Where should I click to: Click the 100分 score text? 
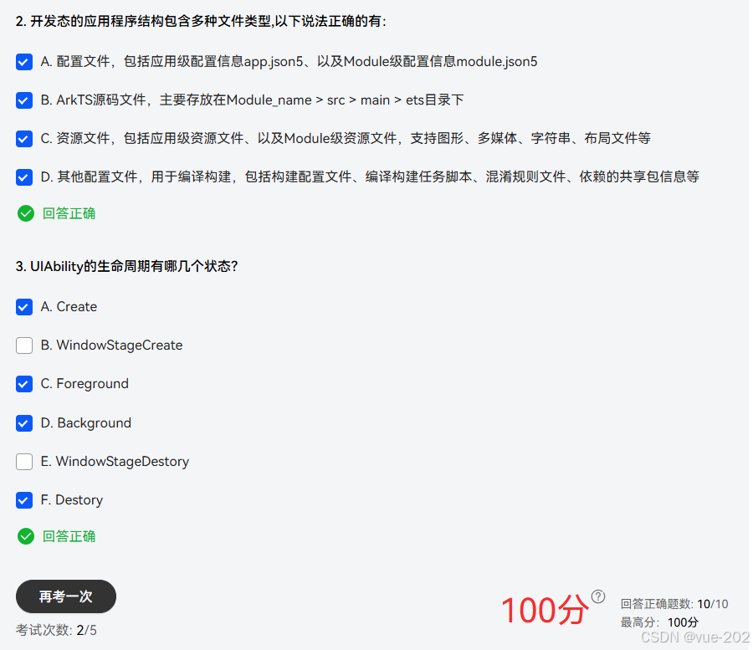tap(545, 610)
